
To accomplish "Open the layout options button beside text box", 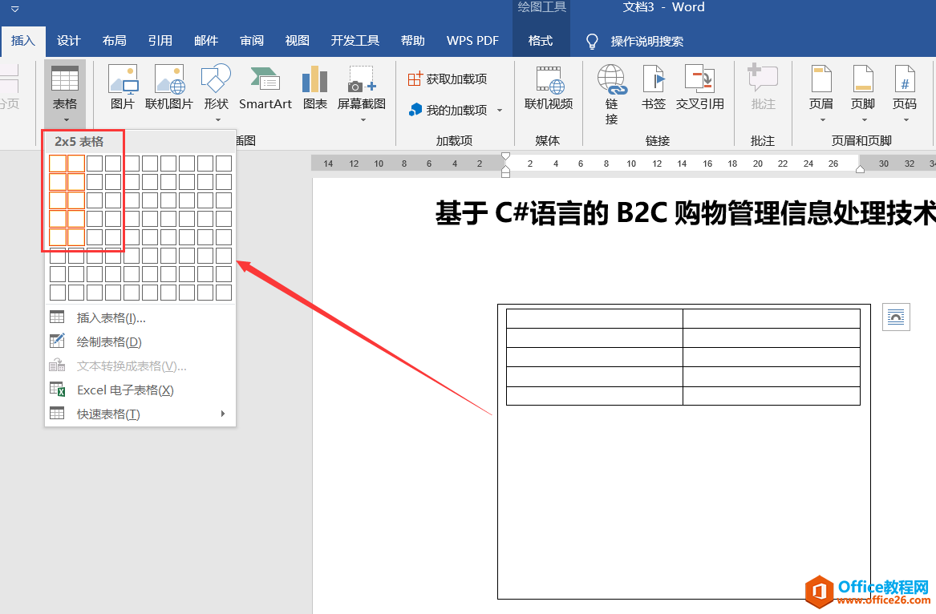I will (x=896, y=317).
